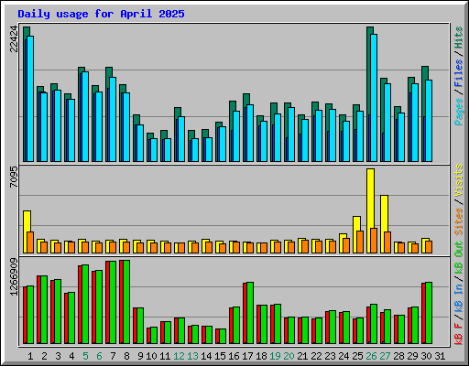Click the 1266909 axis value
The image size is (469, 366).
(14, 277)
